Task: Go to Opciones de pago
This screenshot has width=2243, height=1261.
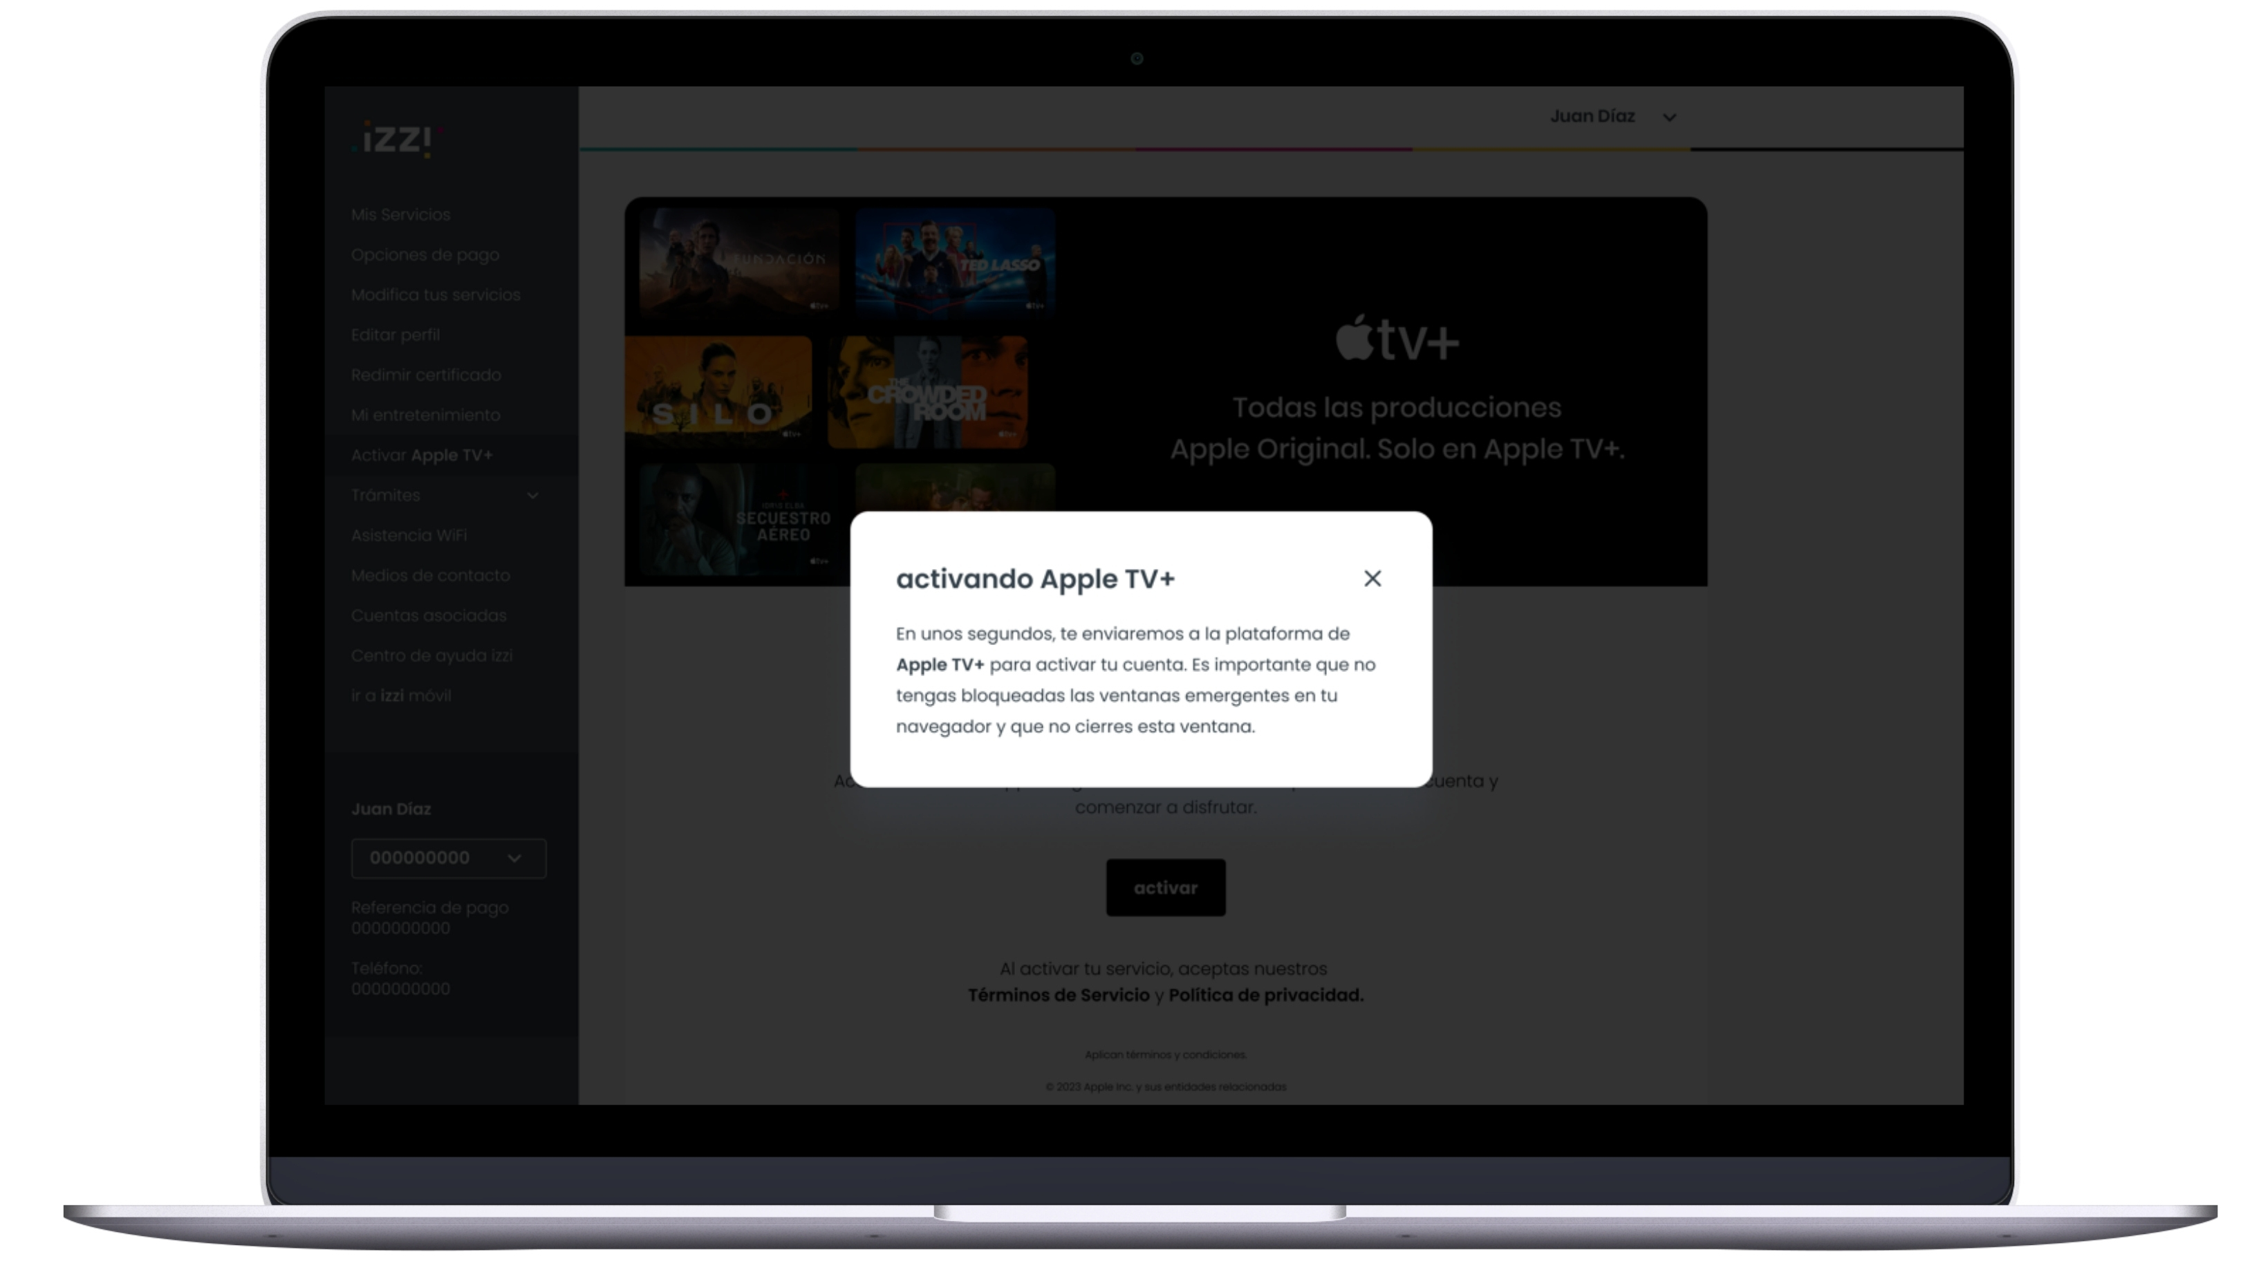Action: tap(425, 254)
